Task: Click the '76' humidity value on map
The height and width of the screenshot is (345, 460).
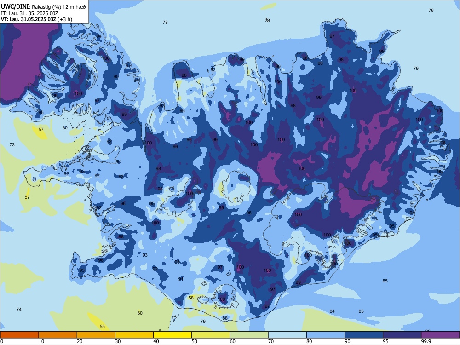Action: pos(431,11)
